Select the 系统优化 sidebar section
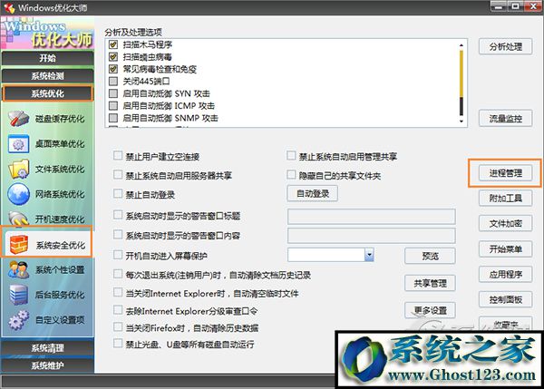The height and width of the screenshot is (389, 544). pyautogui.click(x=47, y=93)
